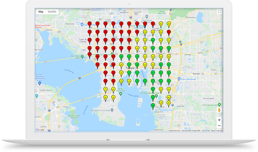
Task: Click the Lithia Springs Park marker
Action: [219, 105]
